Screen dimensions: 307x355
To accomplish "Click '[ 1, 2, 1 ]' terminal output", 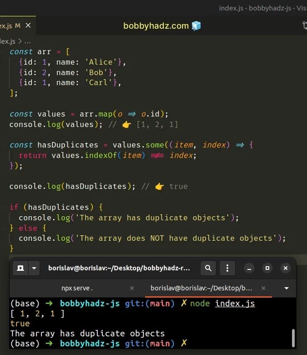I will [x=37, y=314].
